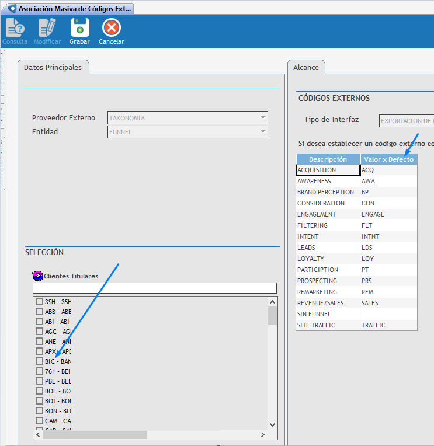
Task: Click the application icon in window tab
Action: 11,9
